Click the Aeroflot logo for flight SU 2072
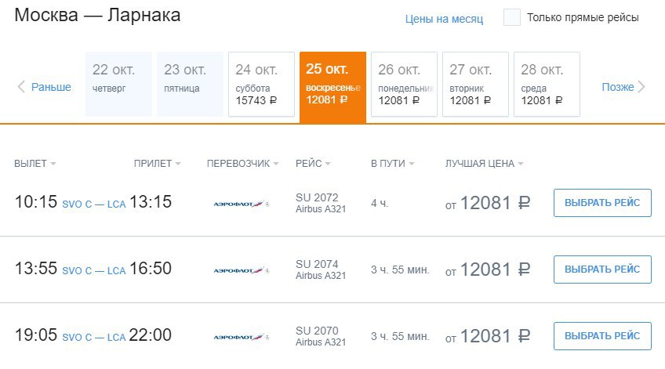 [241, 204]
